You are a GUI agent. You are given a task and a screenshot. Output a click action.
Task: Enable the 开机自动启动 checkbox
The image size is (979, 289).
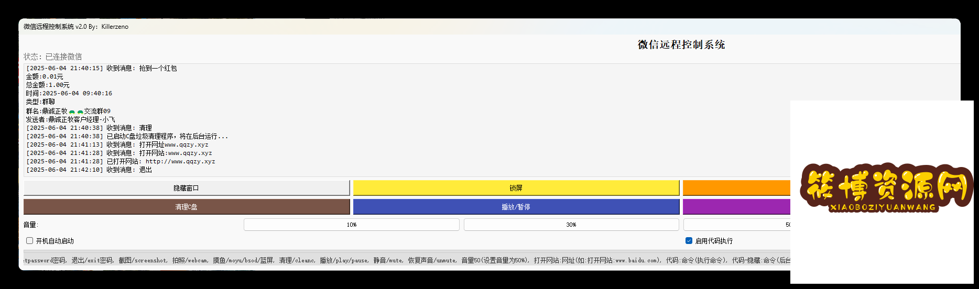[x=30, y=241]
